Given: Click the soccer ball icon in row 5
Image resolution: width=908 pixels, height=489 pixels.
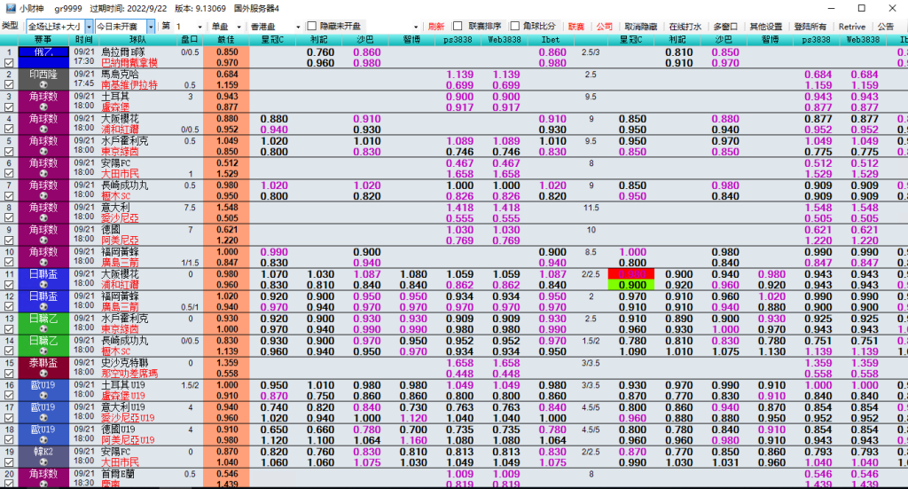Looking at the screenshot, I should [x=43, y=152].
